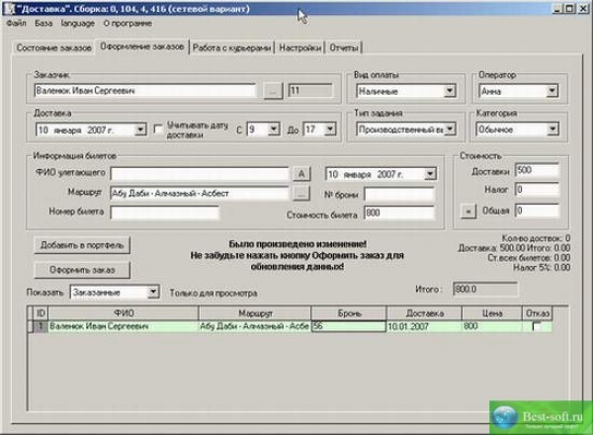Image resolution: width=593 pixels, height=435 pixels.
Task: Open the Категория dropdown
Action: [552, 130]
